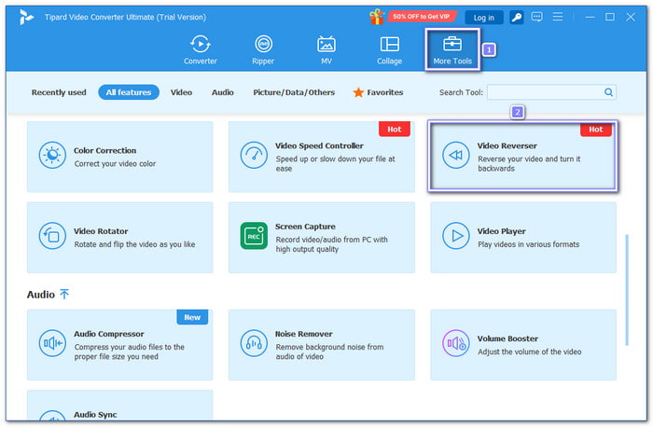Click the Video Reverser rewind icon

455,156
